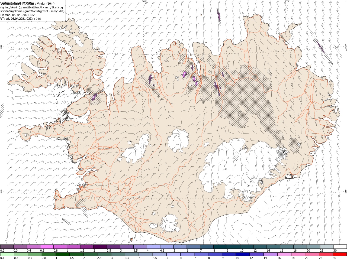Pick the 10 deep blue swatch in lower legend row
The image size is (347, 260).
click(x=242, y=254)
